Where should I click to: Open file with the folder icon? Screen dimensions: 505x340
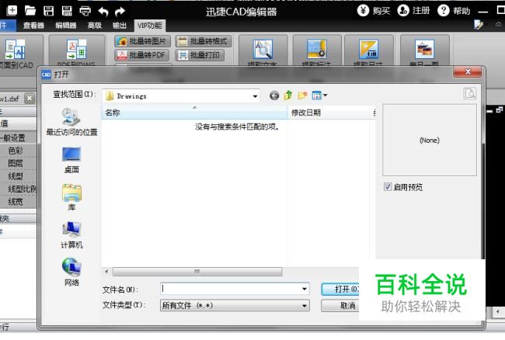coord(30,11)
